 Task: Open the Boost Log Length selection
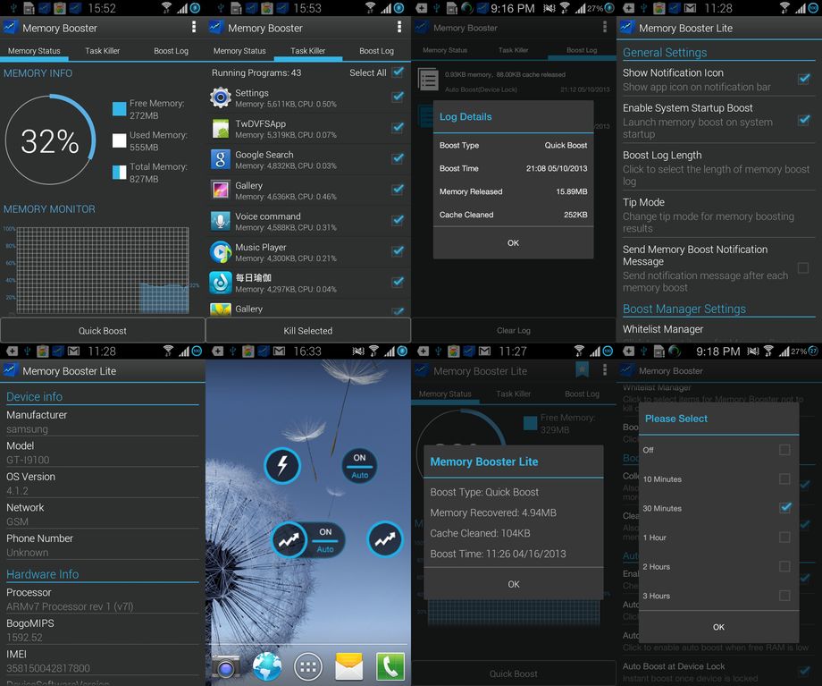(x=717, y=168)
